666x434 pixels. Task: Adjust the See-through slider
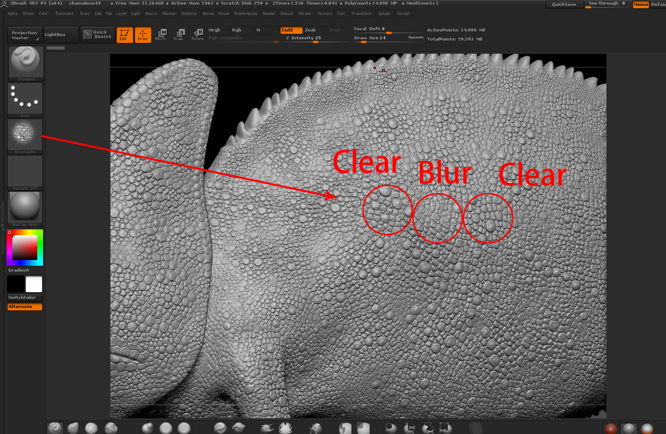tap(608, 4)
